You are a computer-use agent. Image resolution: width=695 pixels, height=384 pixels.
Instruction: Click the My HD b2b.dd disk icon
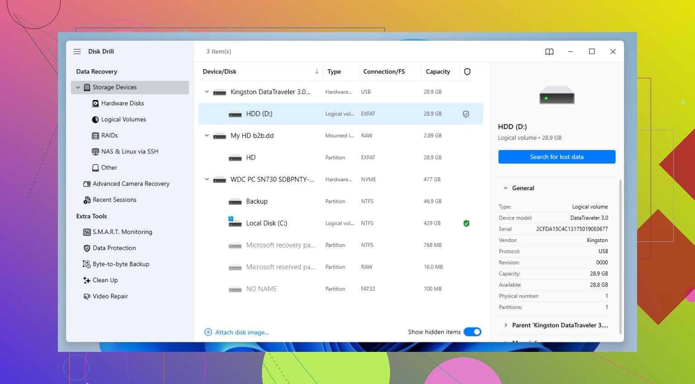[x=219, y=136]
